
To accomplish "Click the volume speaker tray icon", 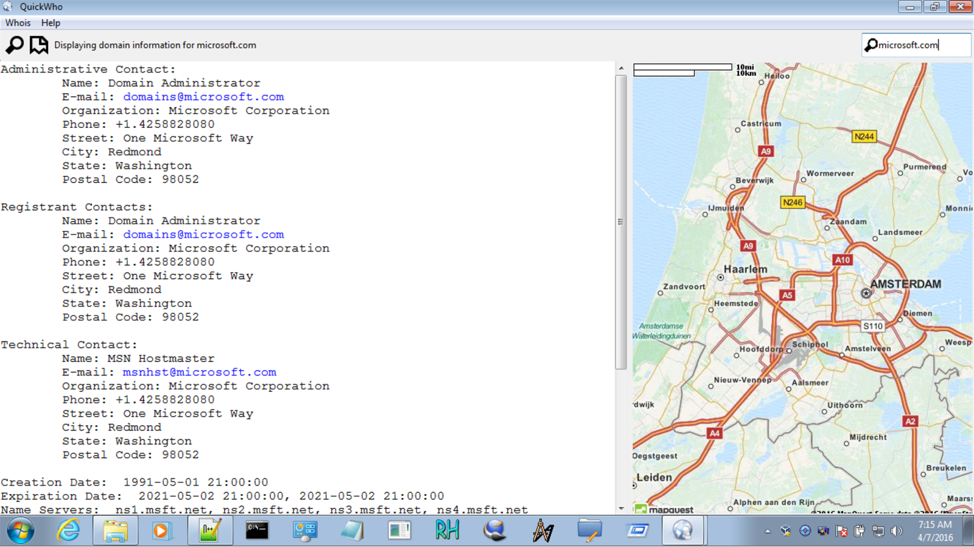I will [x=896, y=531].
